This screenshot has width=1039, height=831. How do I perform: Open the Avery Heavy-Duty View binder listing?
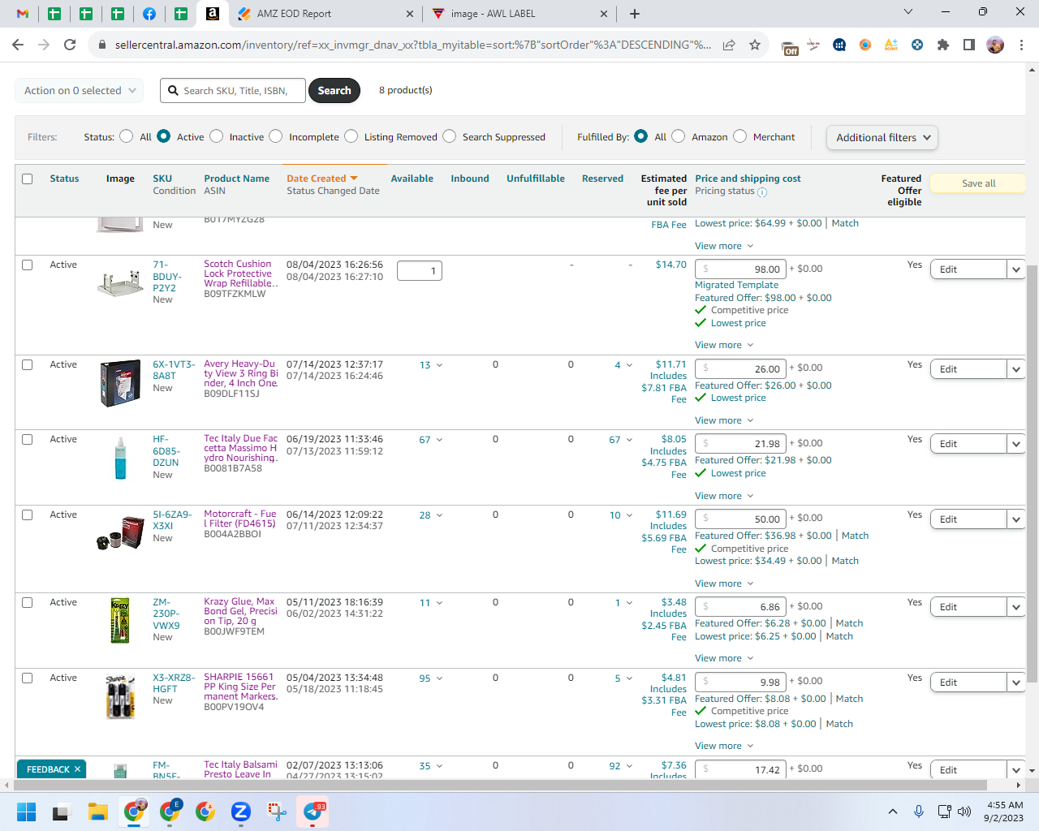(x=240, y=374)
